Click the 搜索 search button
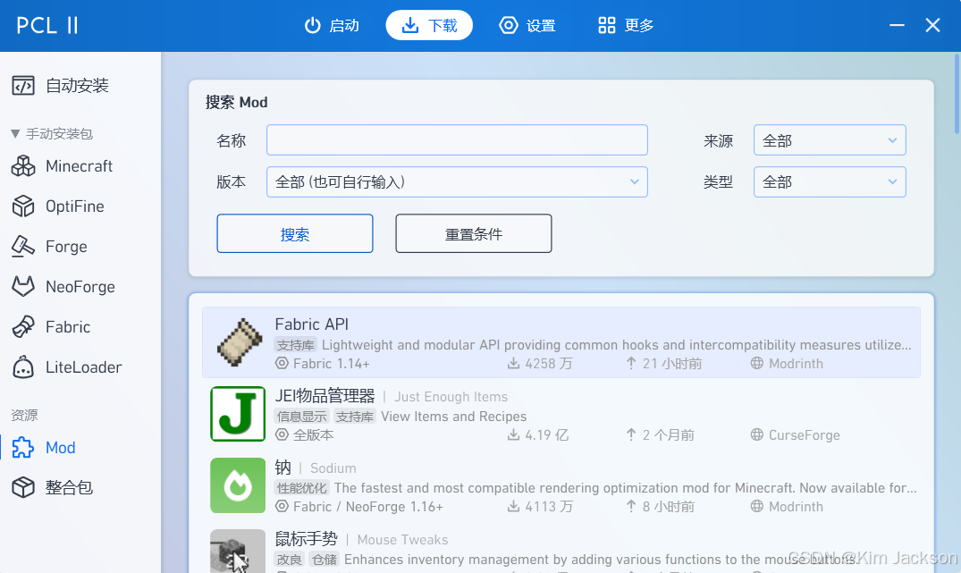 click(295, 233)
